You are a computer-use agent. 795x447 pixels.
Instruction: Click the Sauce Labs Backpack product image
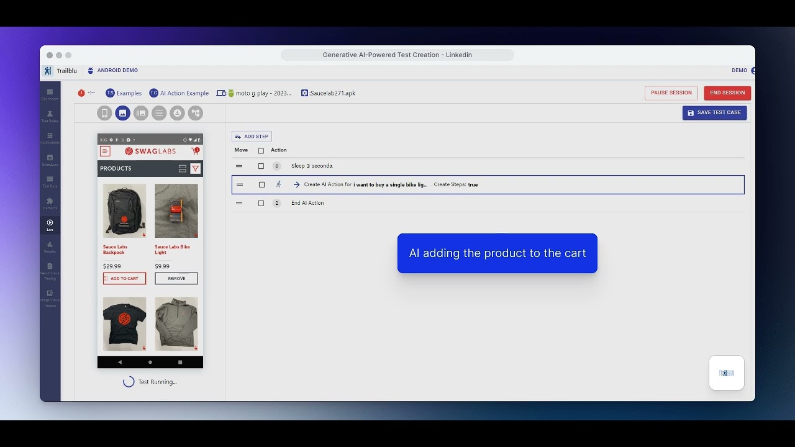(124, 210)
